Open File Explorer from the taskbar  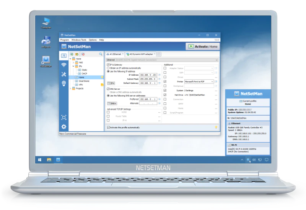pyautogui.click(x=49, y=160)
